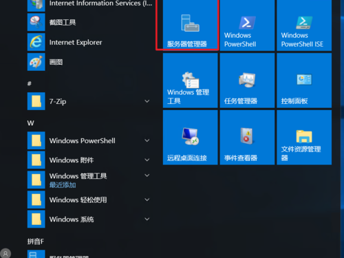344x258 pixels.
Task: Click the Windows 轻松使用 folder icon
Action: point(36,200)
